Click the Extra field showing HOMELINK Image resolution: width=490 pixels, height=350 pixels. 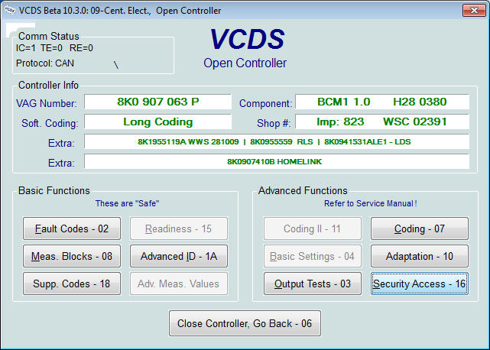click(276, 161)
